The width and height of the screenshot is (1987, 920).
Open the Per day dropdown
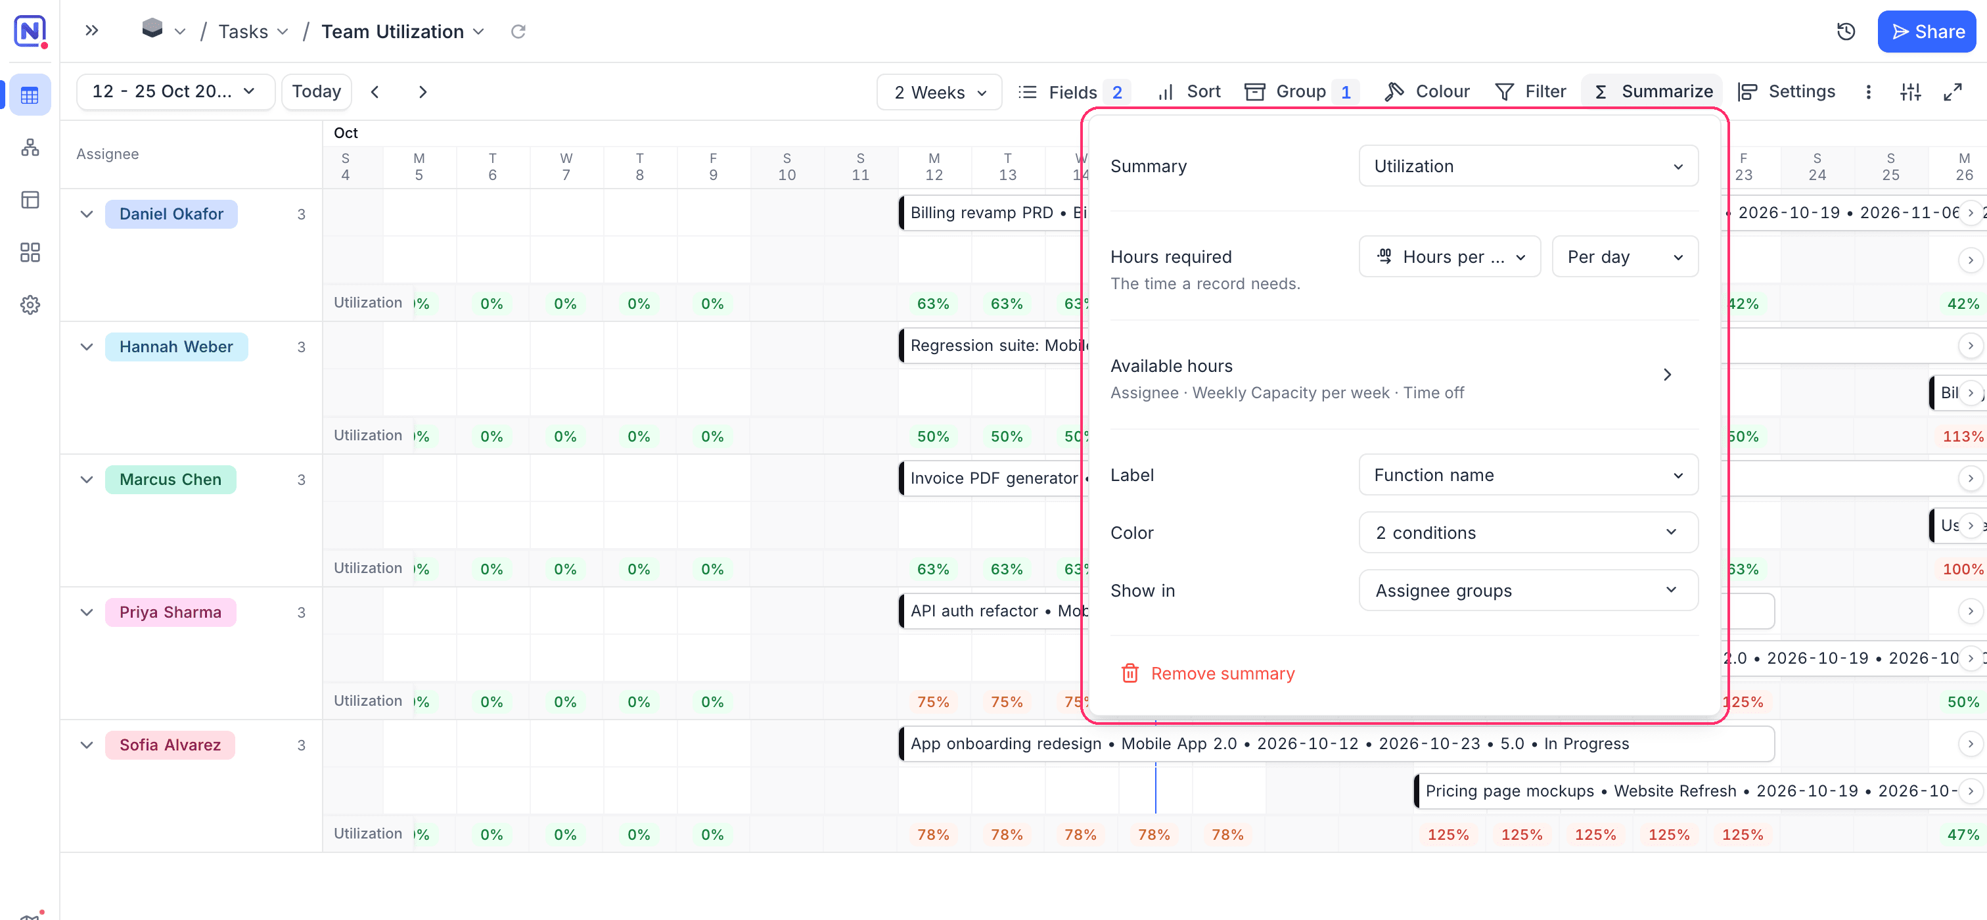[x=1624, y=257]
